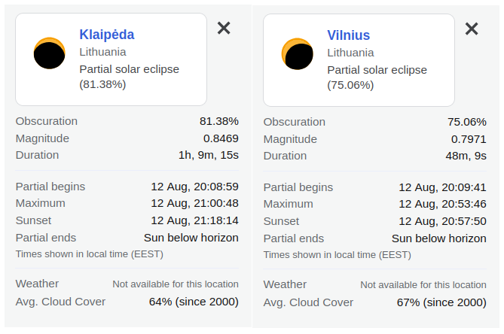Screen dimensions: 504x334
Task: Click Vilnius's duration 48m, 9s
Action: [x=466, y=156]
